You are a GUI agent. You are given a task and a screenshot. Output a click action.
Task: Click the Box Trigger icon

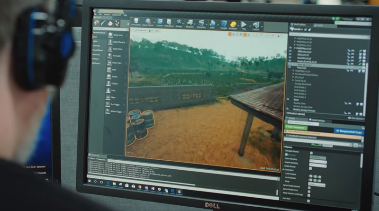108,104
